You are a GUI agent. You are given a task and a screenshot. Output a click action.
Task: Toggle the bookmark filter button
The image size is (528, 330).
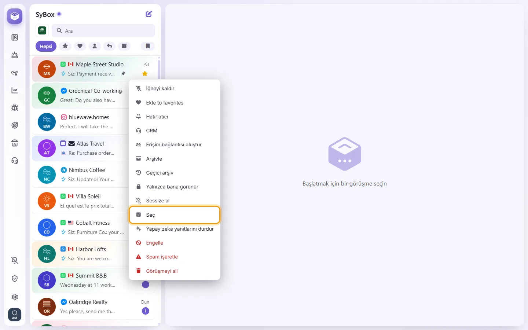148,46
